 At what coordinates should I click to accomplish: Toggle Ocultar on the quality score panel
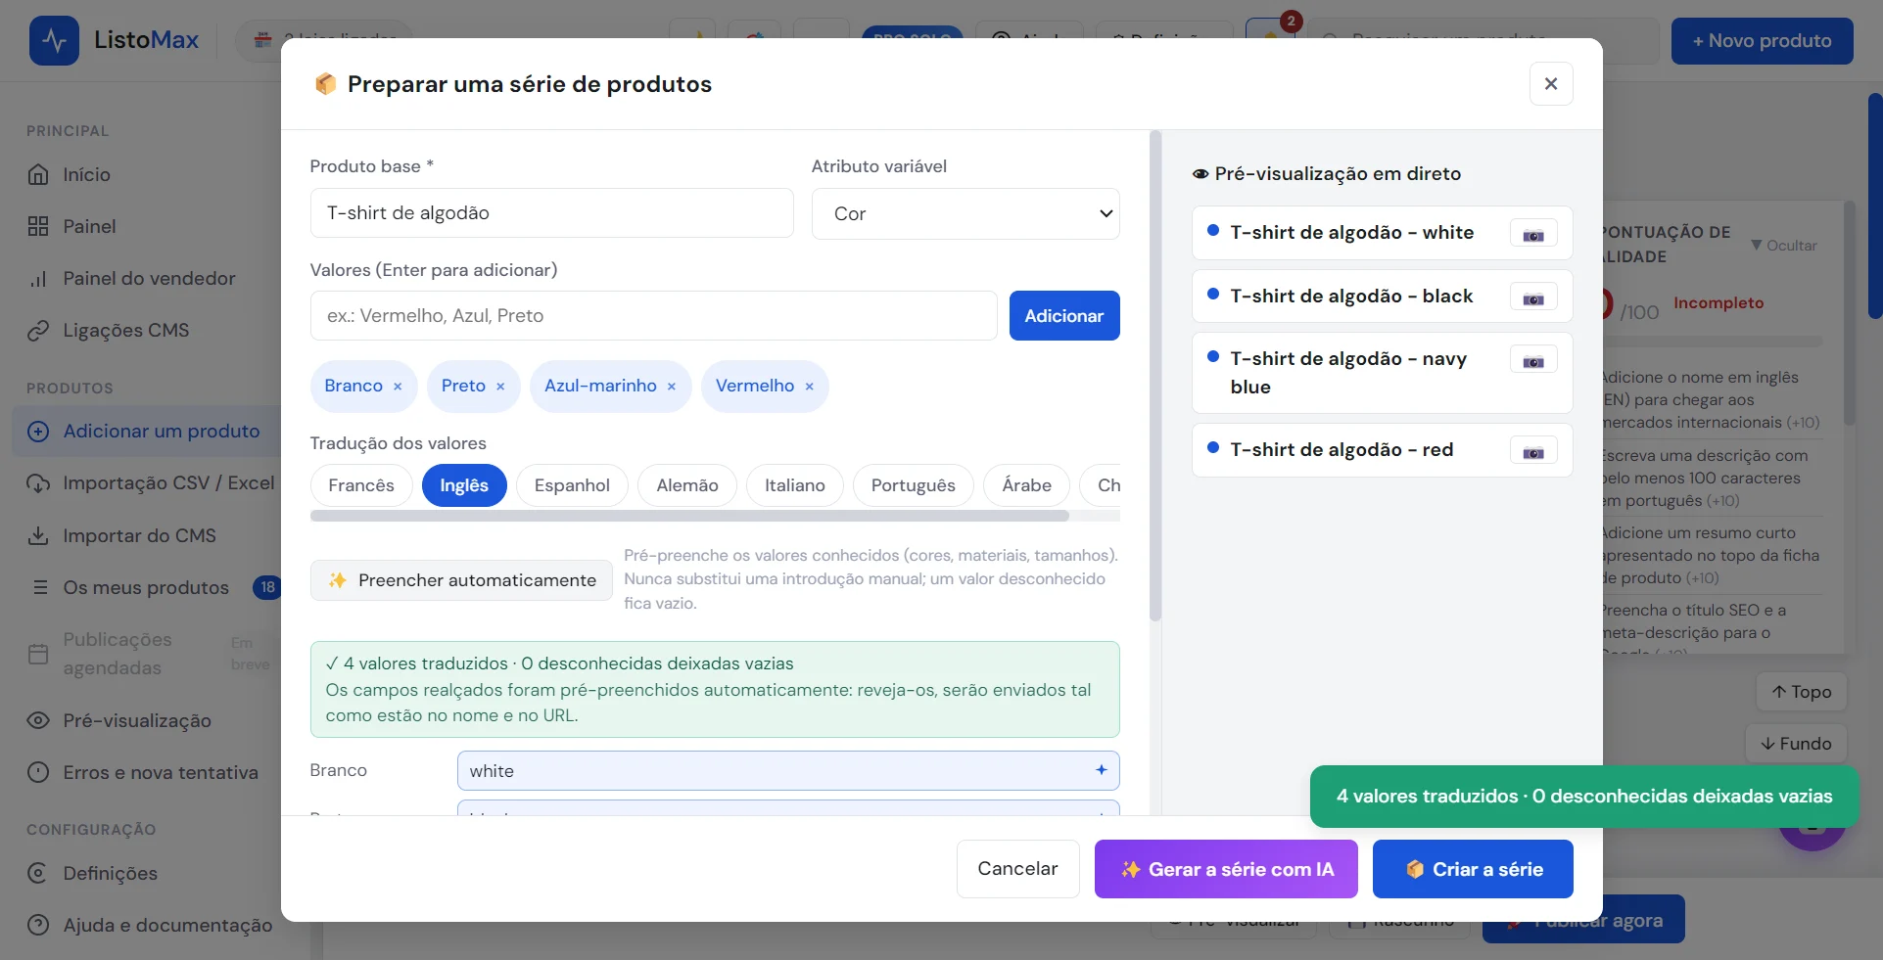click(1784, 246)
